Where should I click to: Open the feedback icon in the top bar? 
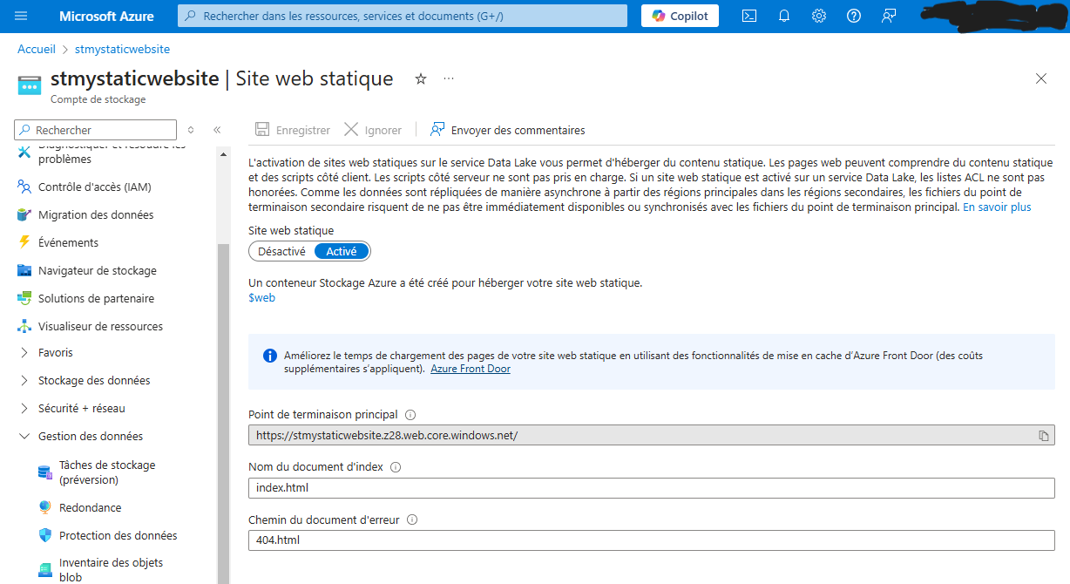point(889,16)
